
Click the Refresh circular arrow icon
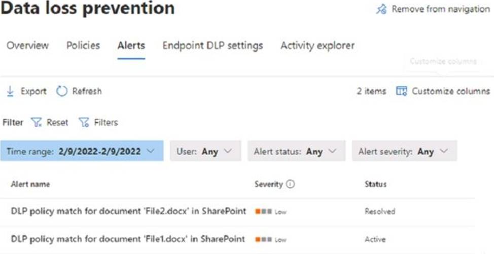62,91
